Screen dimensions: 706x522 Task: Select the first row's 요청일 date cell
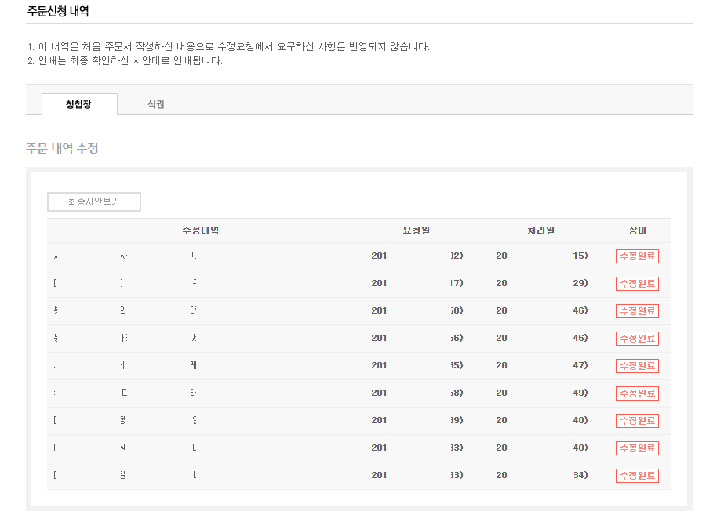(417, 256)
